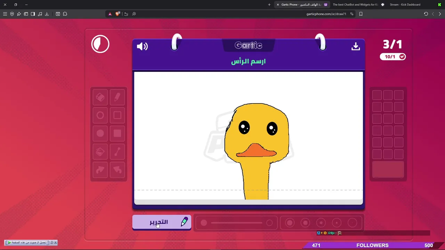Select the straight line tool
This screenshot has width=445, height=250.
click(117, 152)
